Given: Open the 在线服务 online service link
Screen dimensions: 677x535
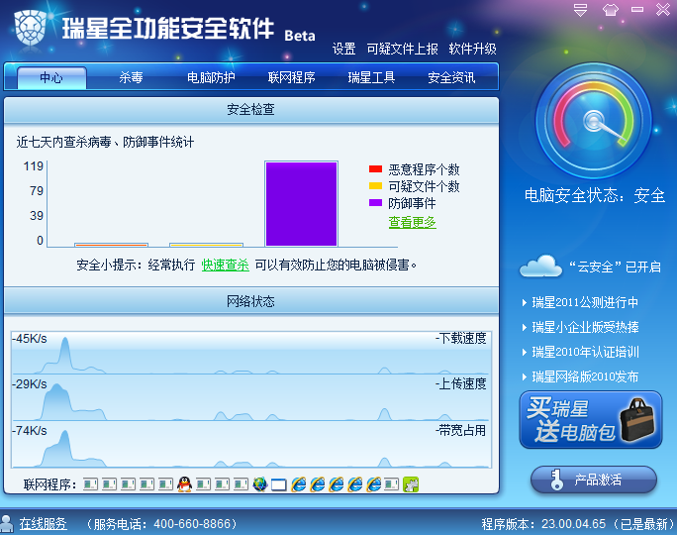Looking at the screenshot, I should click(x=44, y=524).
